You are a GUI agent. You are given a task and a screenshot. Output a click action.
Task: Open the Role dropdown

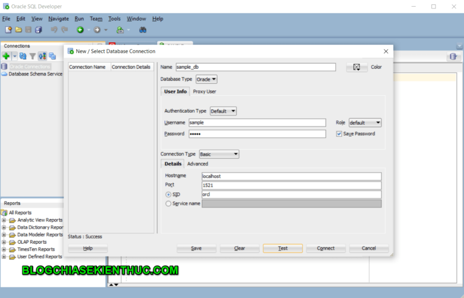[365, 122]
